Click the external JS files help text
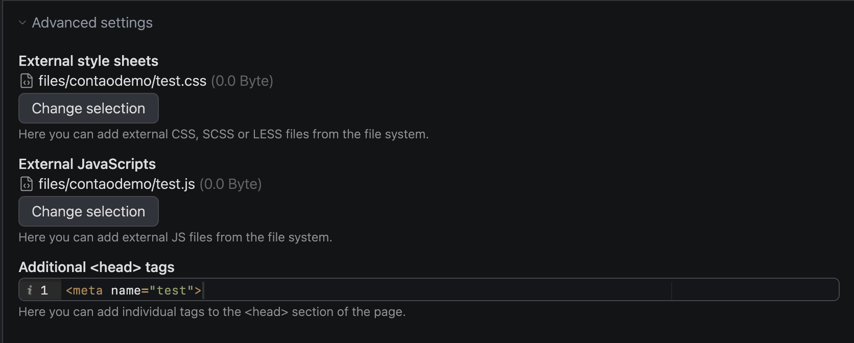The image size is (854, 343). tap(175, 237)
